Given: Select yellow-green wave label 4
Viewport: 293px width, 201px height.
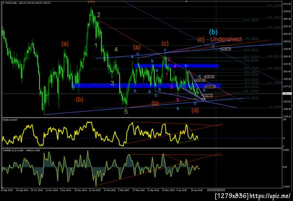Looking at the screenshot, I should pyautogui.click(x=116, y=49).
